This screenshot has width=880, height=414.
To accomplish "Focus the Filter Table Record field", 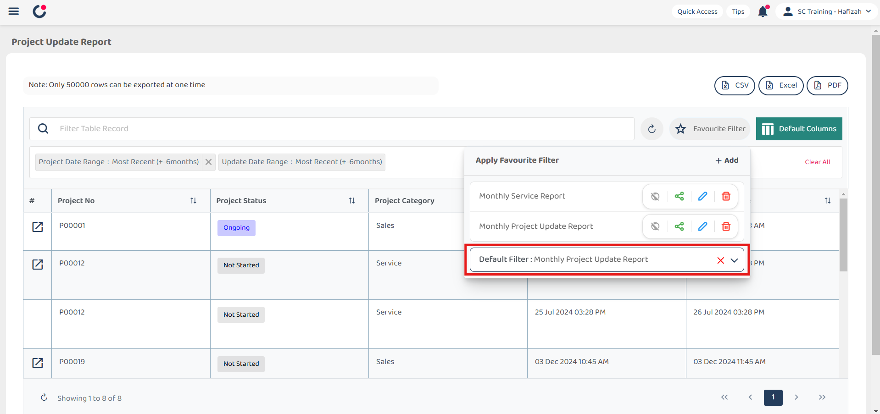I will (x=332, y=129).
